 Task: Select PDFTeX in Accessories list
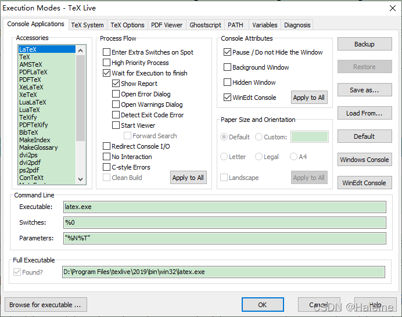pyautogui.click(x=47, y=80)
